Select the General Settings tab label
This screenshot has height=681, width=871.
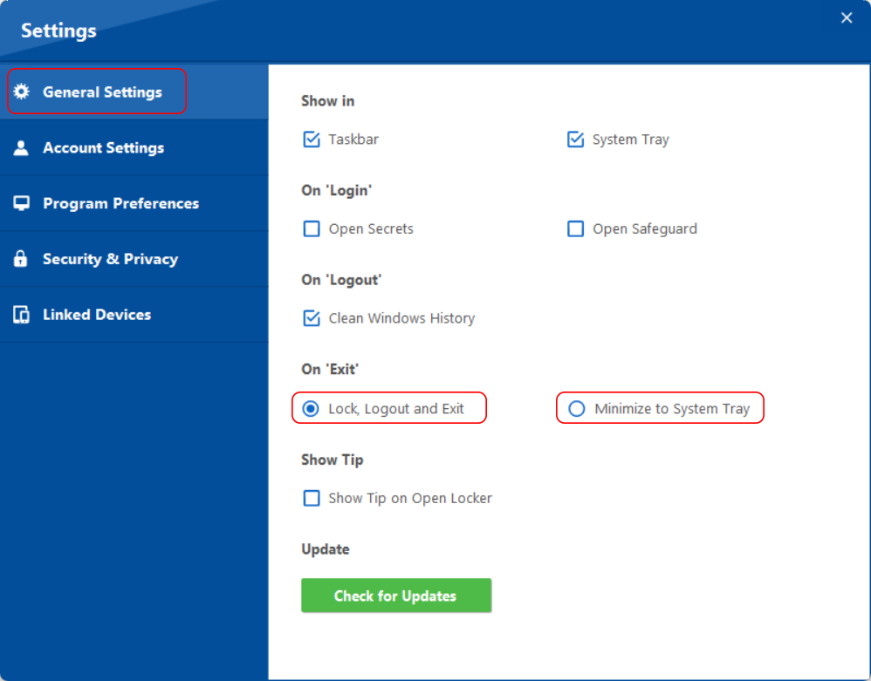pyautogui.click(x=102, y=92)
